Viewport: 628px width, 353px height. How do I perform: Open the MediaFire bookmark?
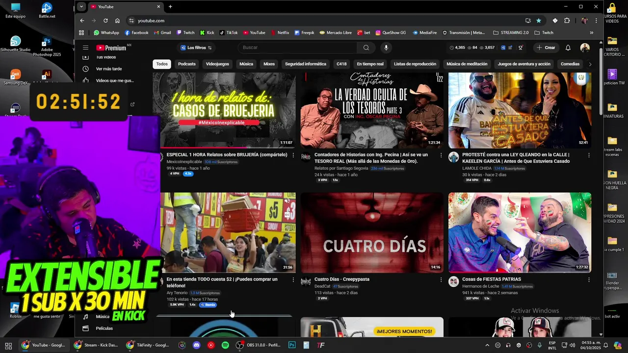(424, 33)
